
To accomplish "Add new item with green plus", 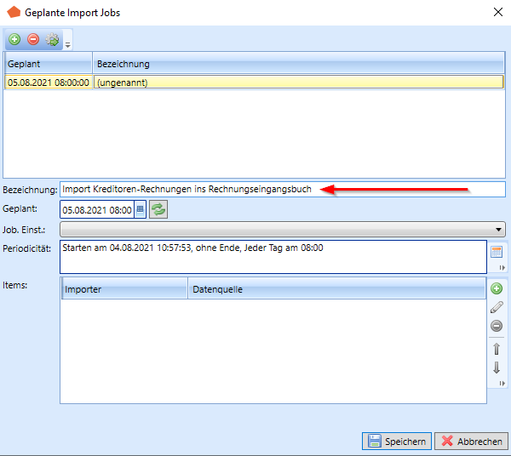I will 497,288.
